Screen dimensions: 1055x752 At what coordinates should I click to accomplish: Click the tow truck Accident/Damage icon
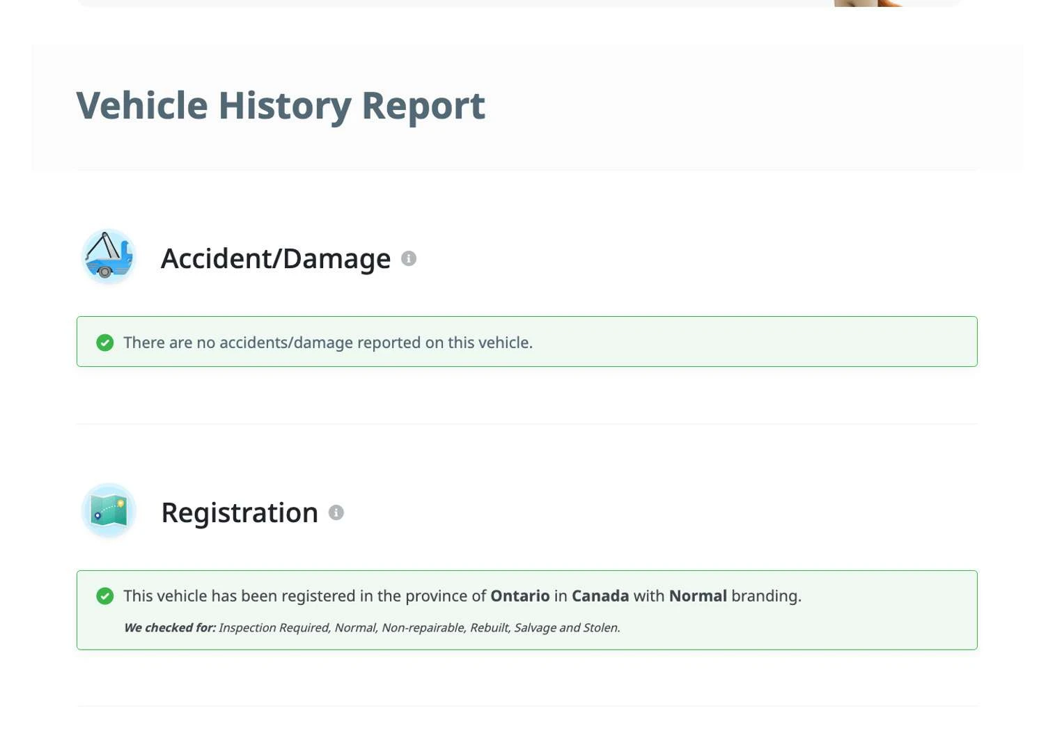tap(108, 257)
